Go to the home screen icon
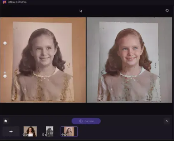Image resolution: width=174 pixels, height=141 pixels. click(6, 121)
